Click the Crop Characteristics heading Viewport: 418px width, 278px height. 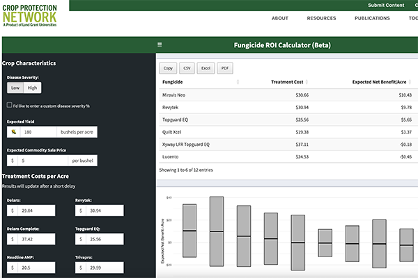(x=29, y=63)
